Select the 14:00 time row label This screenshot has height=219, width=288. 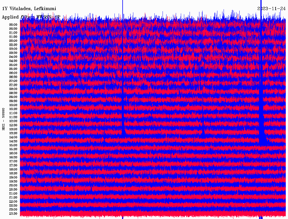coord(13,137)
